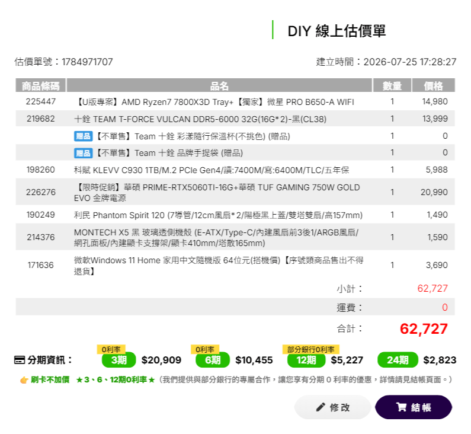Screen dimensions: 471x434
Task: Click the $20,909 installment amount
Action: tap(161, 360)
